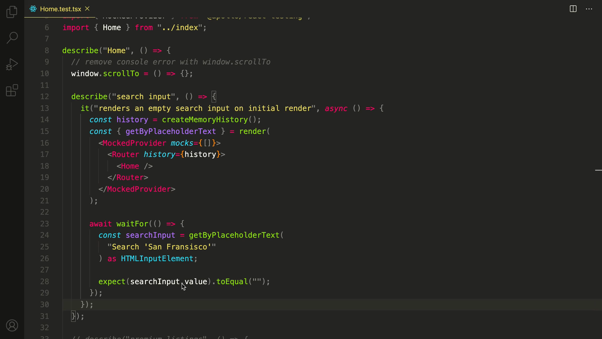Click line number 8 in gutter
Screen dimensions: 602x339
click(x=47, y=51)
